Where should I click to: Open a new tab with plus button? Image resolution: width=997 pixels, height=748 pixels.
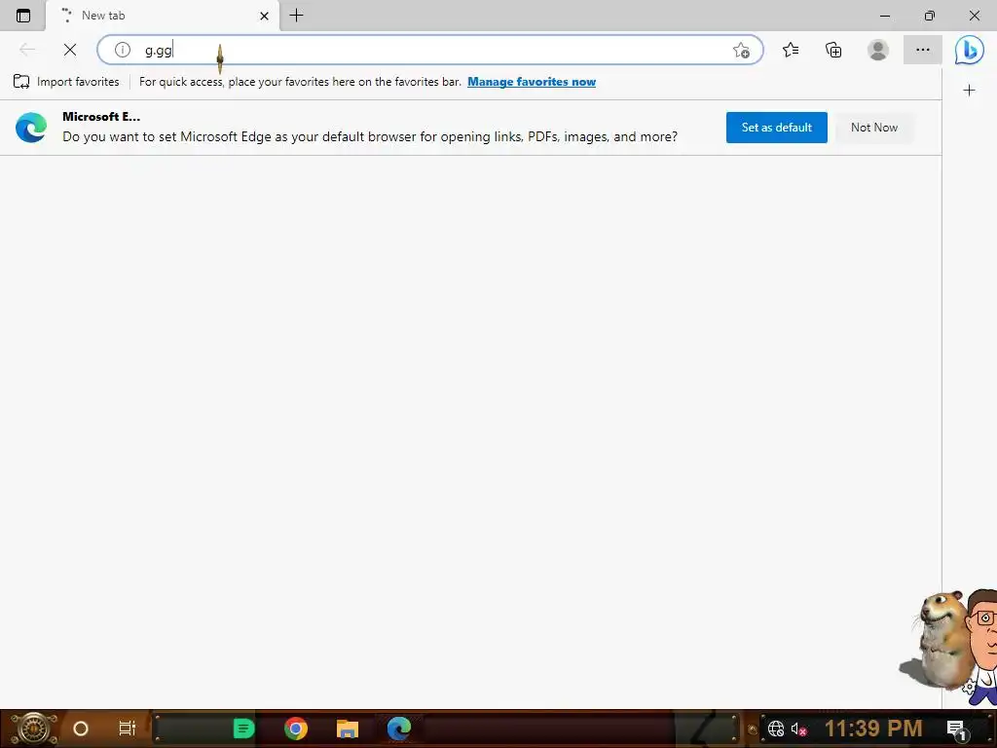point(296,16)
